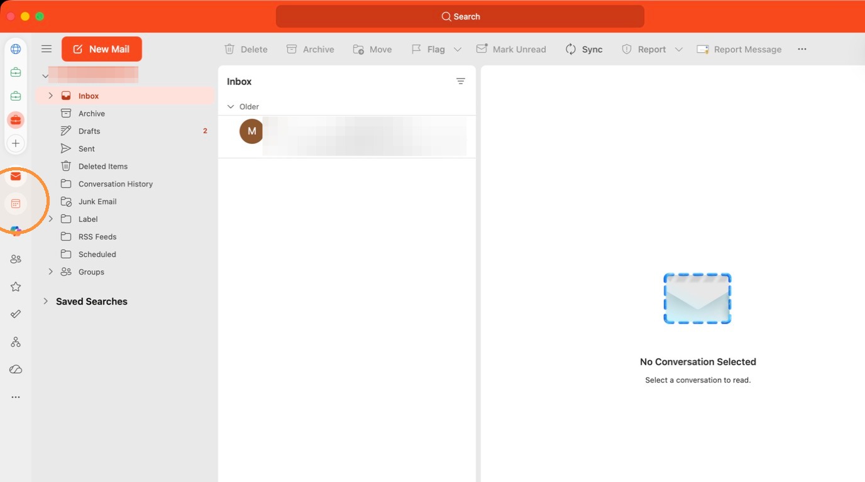This screenshot has height=482, width=865.
Task: Select the red highlighted briefcase account icon
Action: coord(16,119)
